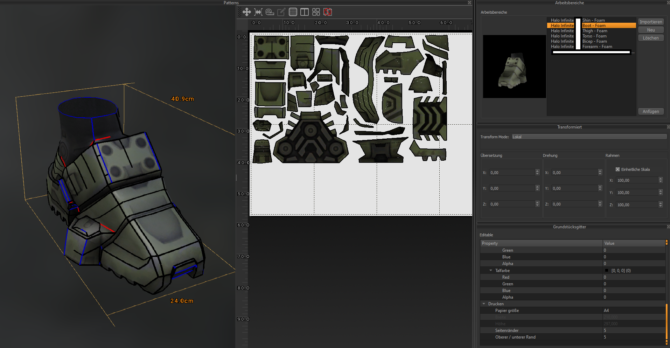The image size is (670, 348).
Task: Select the Thigh - Foam workspace row
Action: [592, 31]
